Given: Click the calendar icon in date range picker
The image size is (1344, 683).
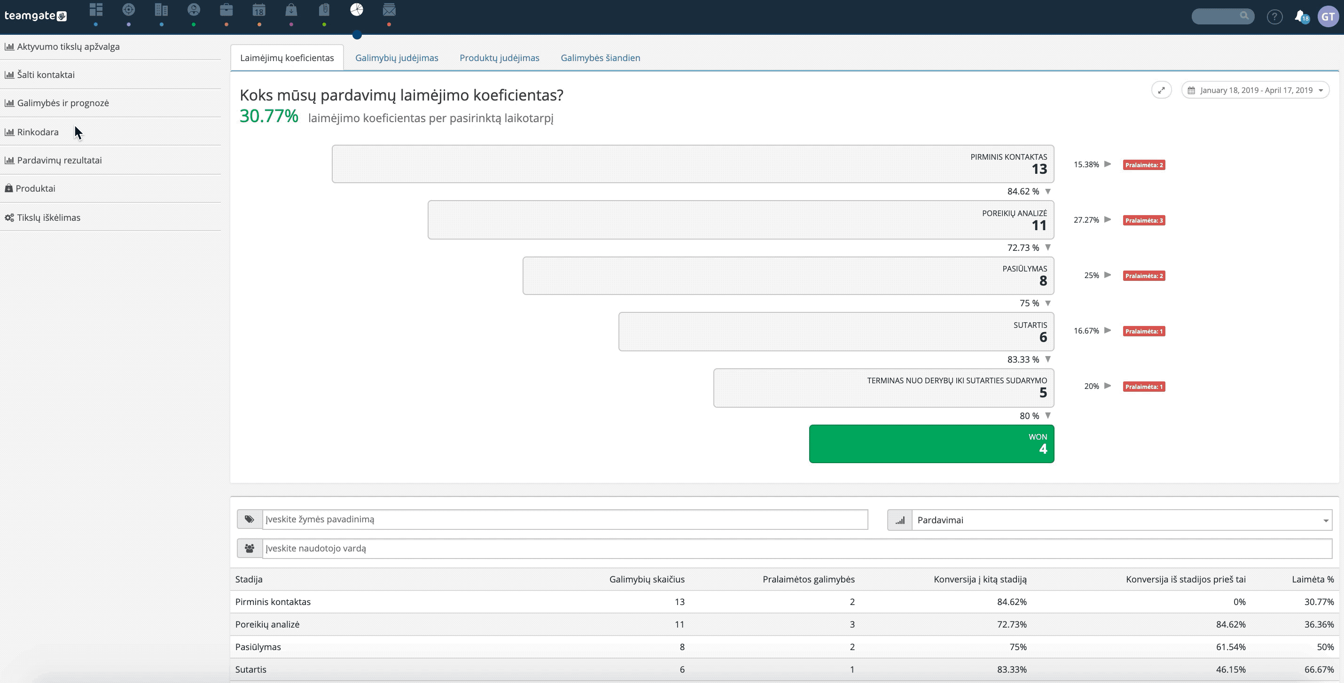Looking at the screenshot, I should pos(1191,90).
